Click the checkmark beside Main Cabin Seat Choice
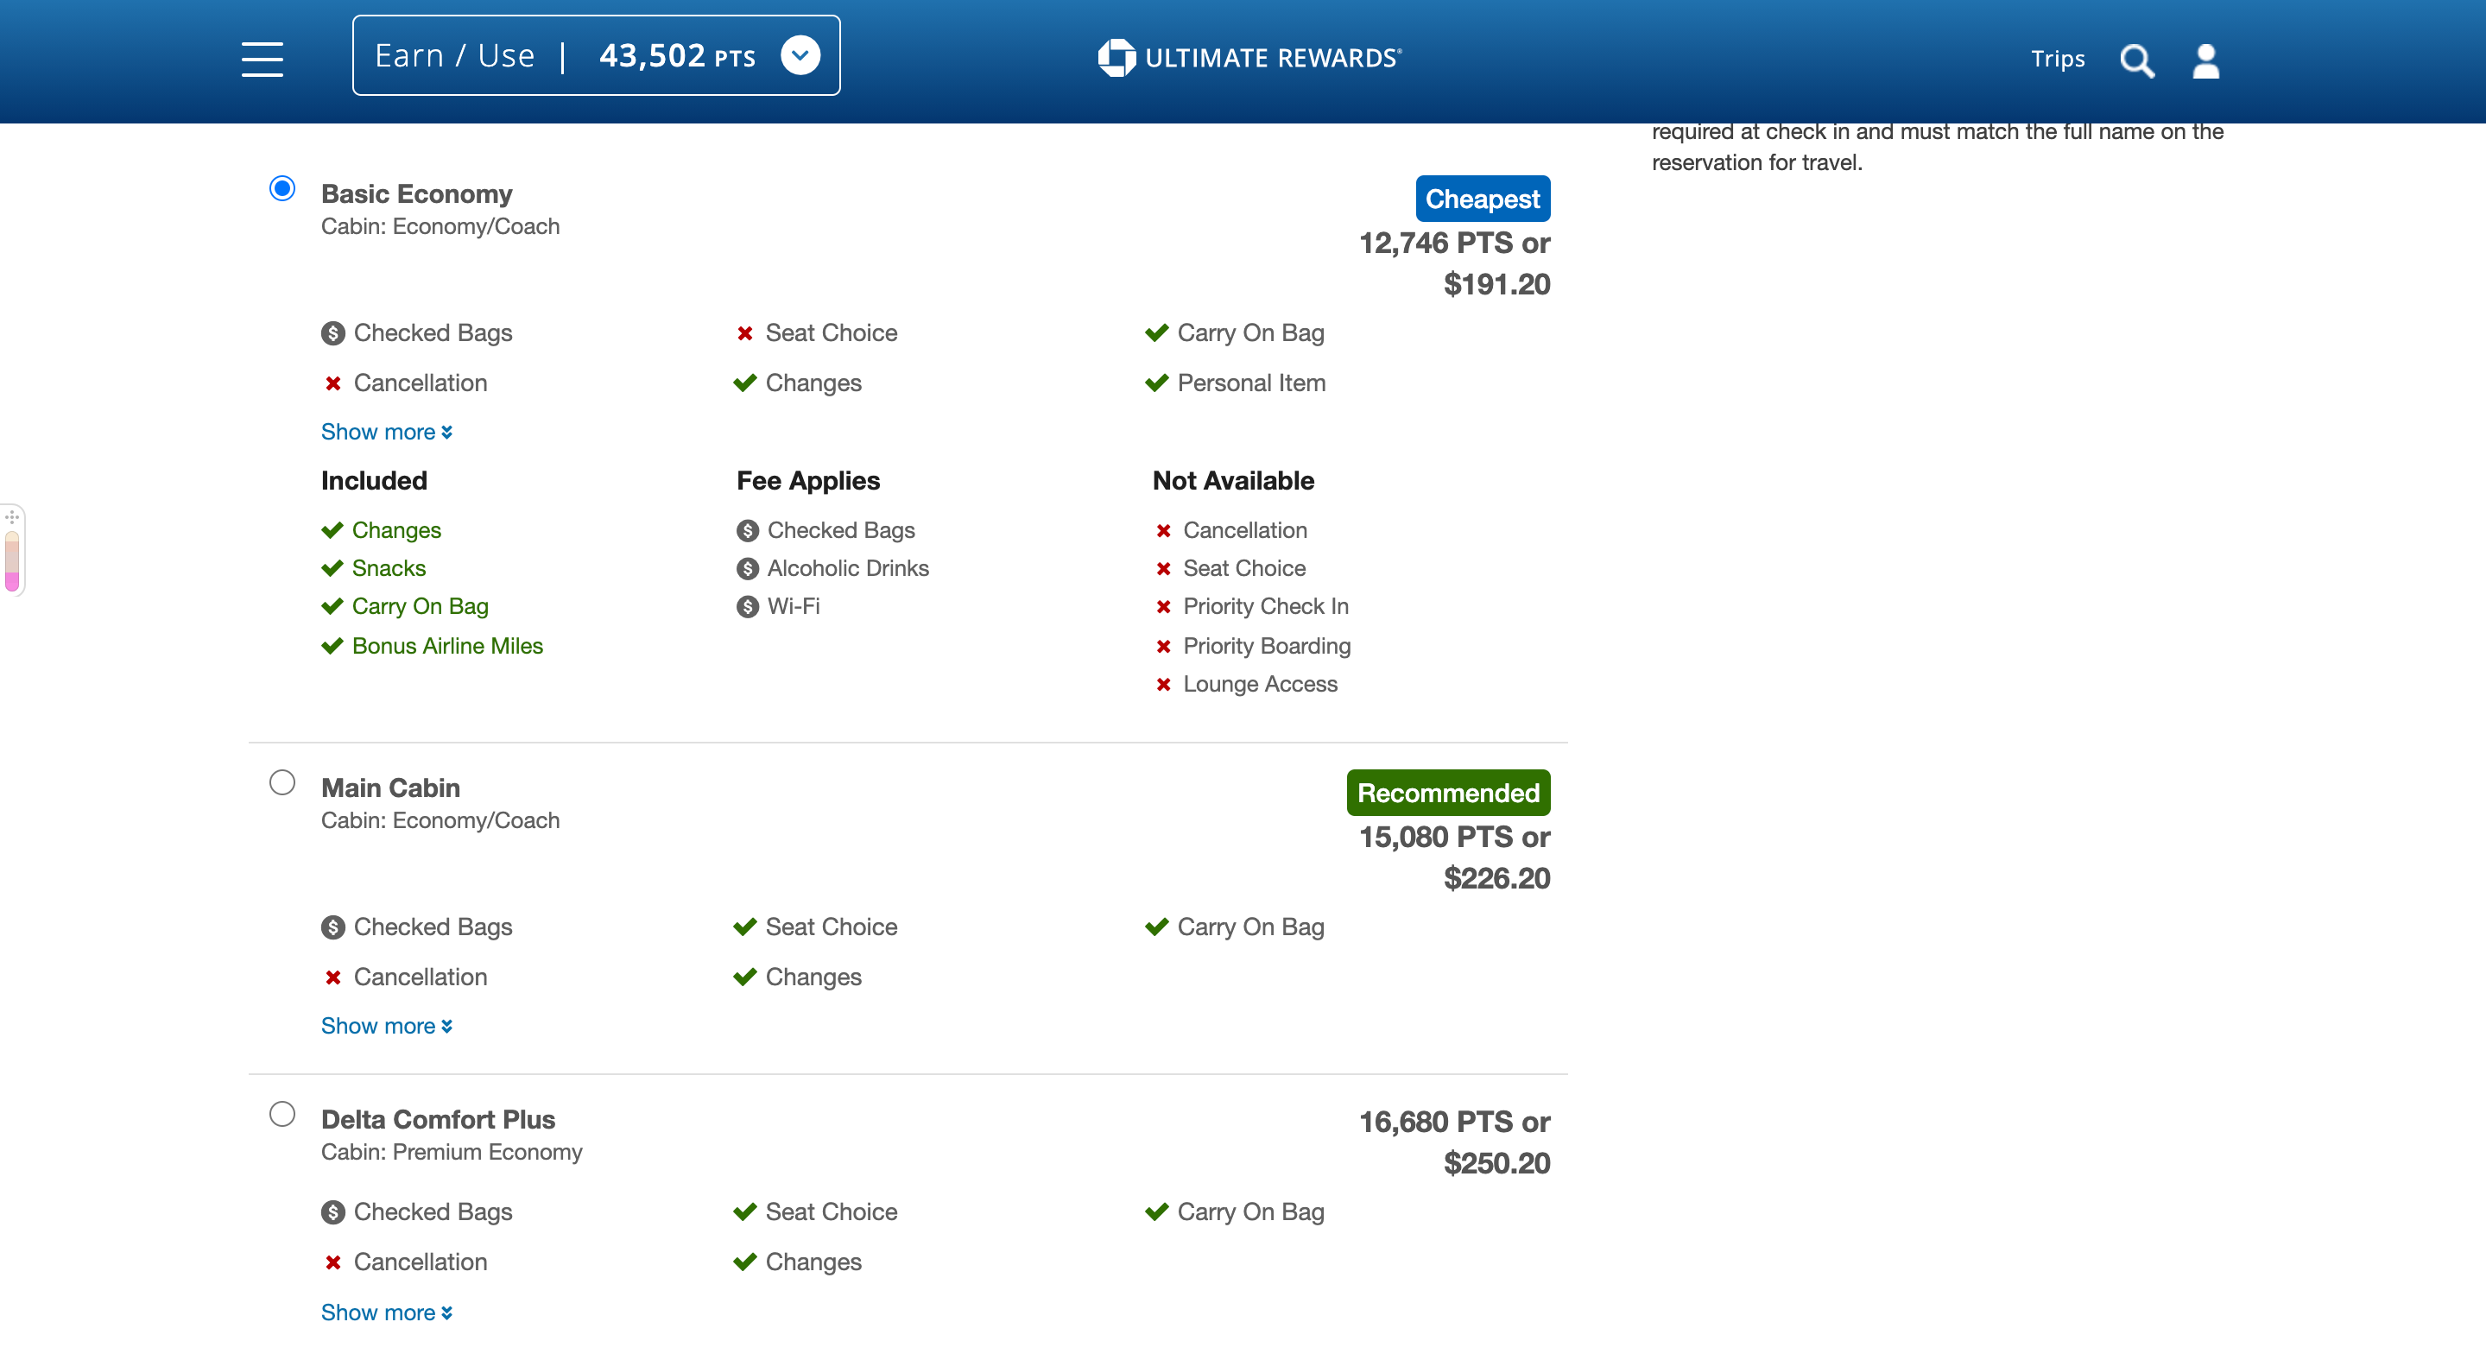The image size is (2486, 1360). click(x=745, y=927)
